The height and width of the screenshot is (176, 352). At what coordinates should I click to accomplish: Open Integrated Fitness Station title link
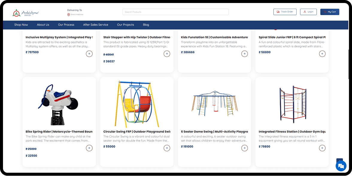[x=292, y=131]
